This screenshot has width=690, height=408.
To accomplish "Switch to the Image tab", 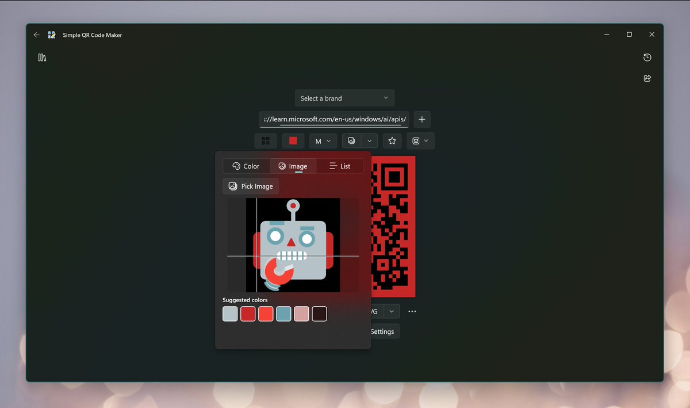I will tap(293, 166).
